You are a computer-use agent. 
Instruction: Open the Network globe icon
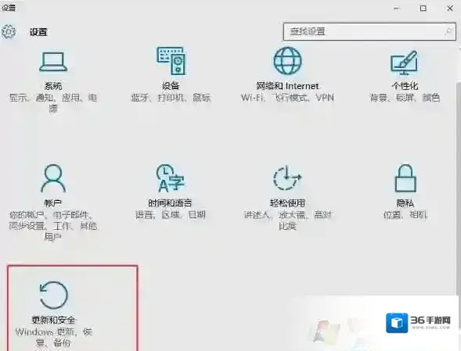click(x=287, y=61)
